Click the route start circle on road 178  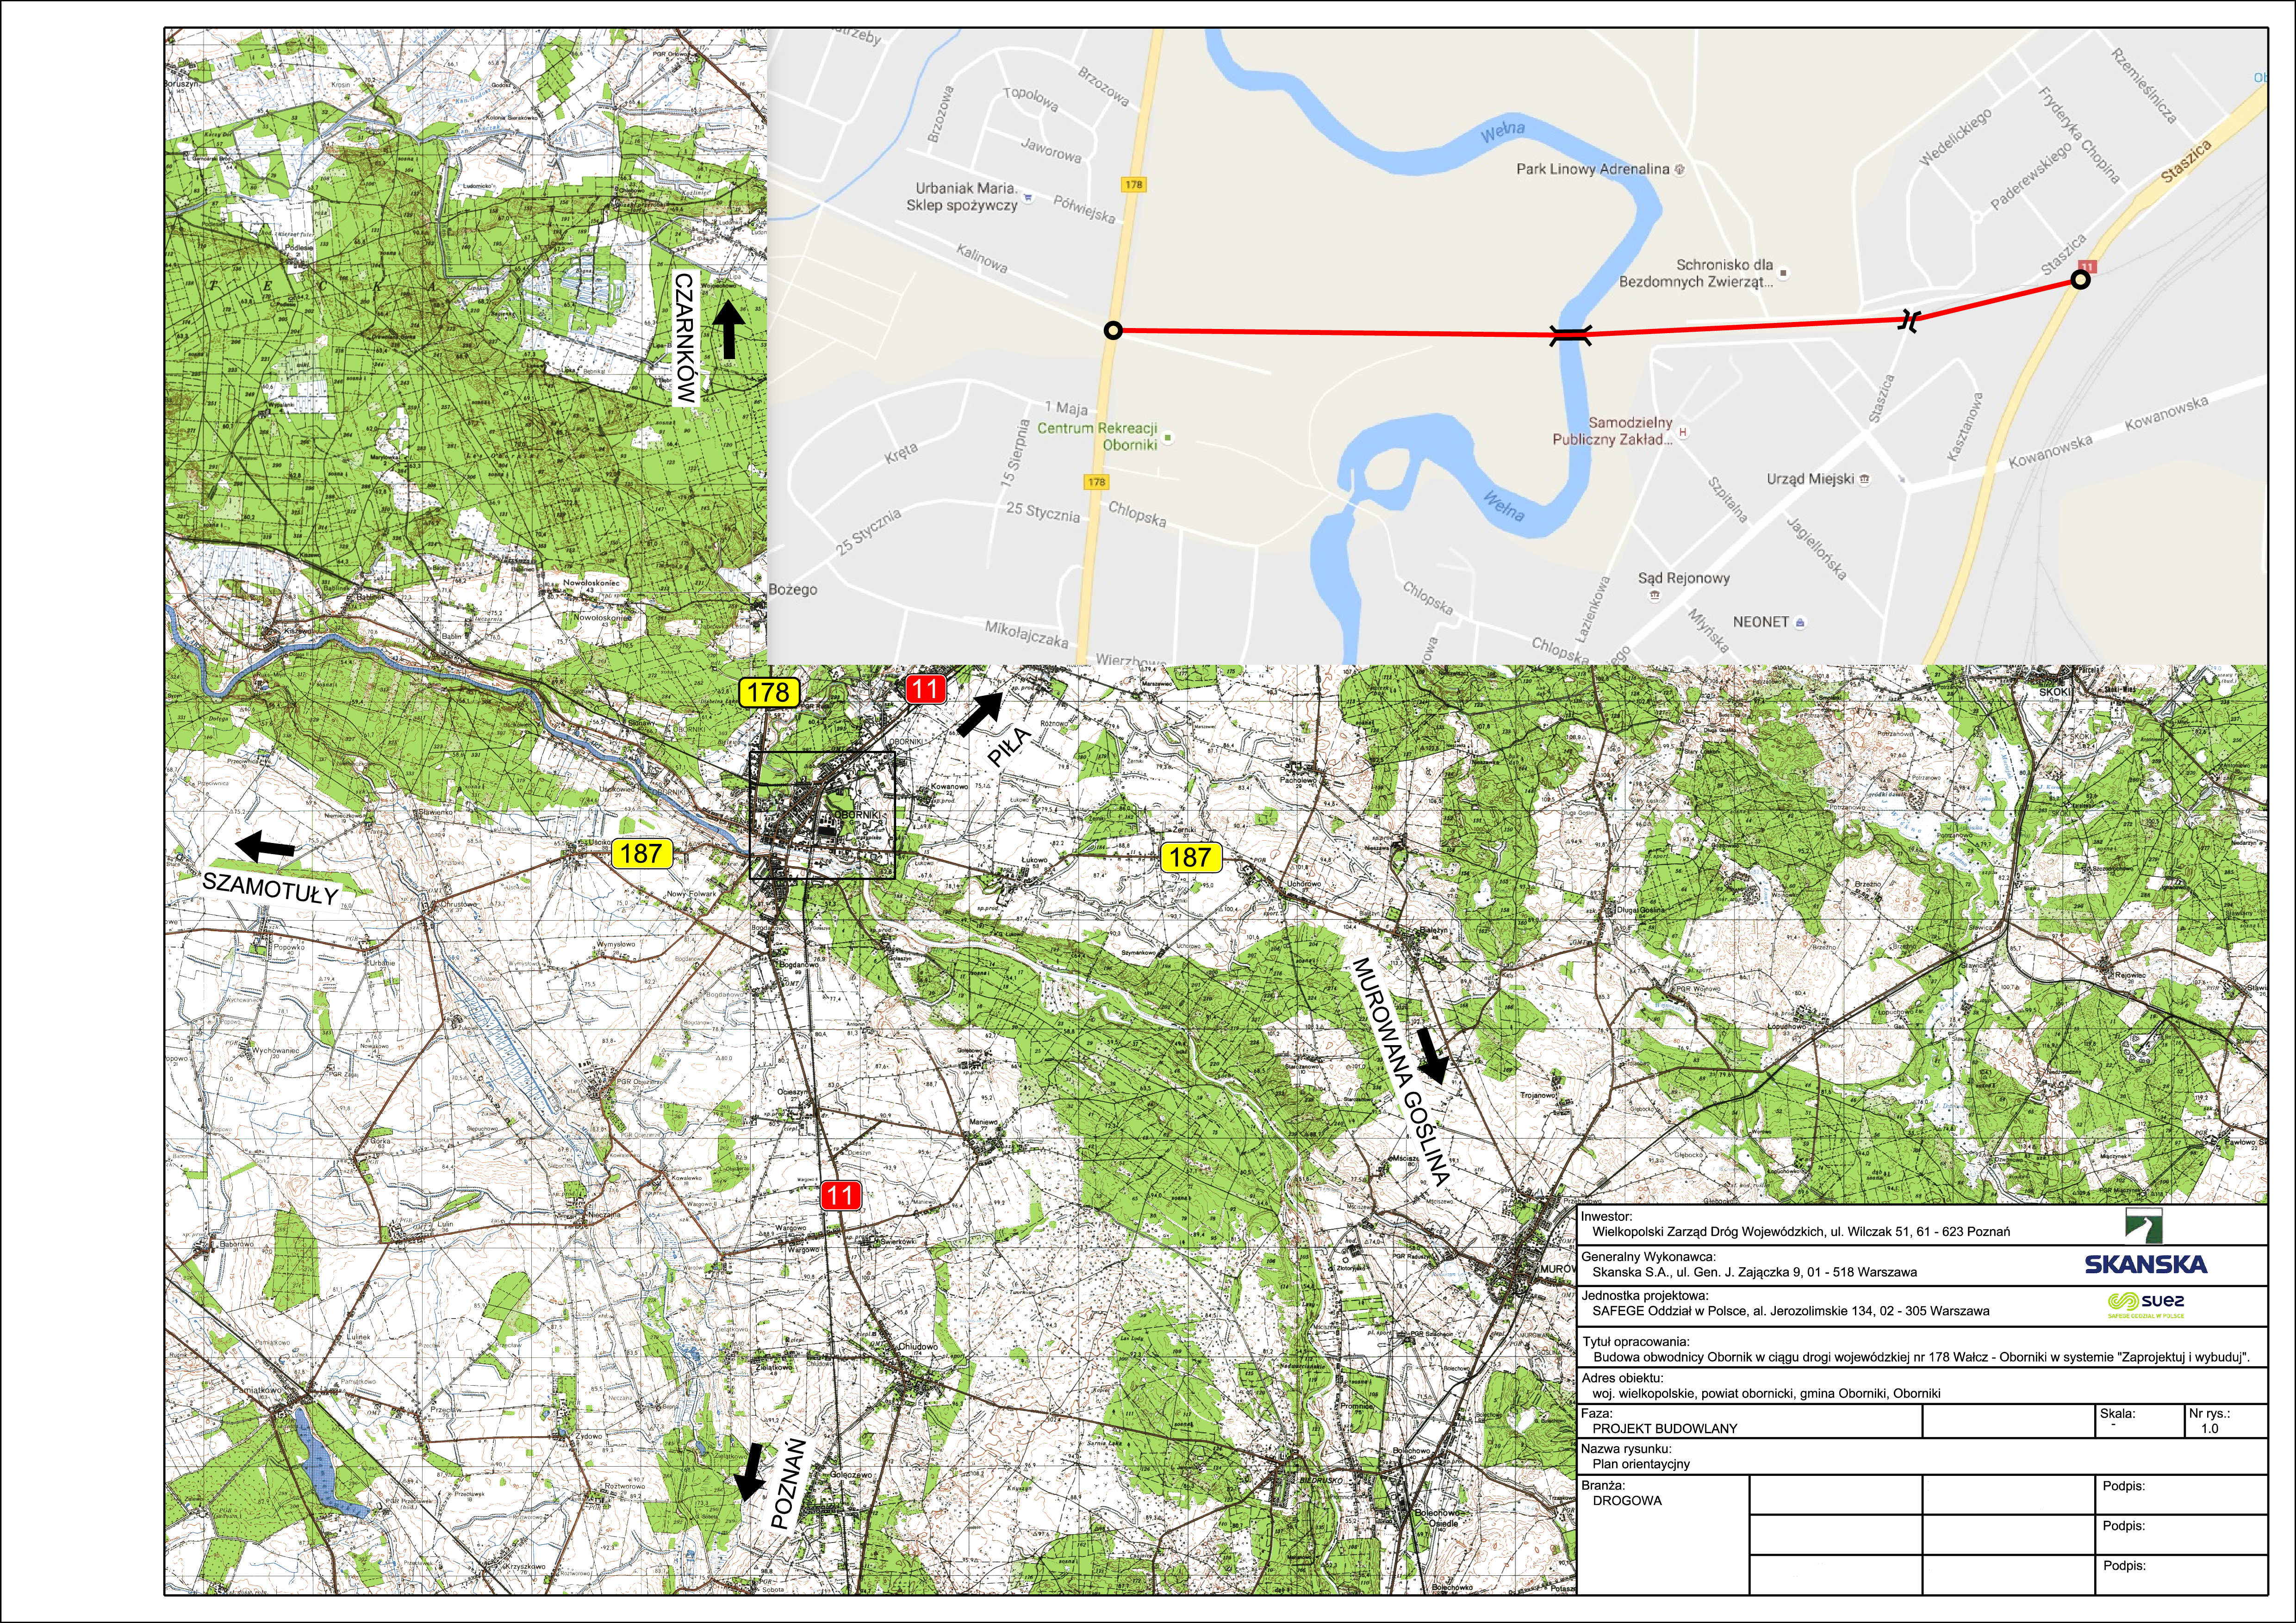[1113, 331]
